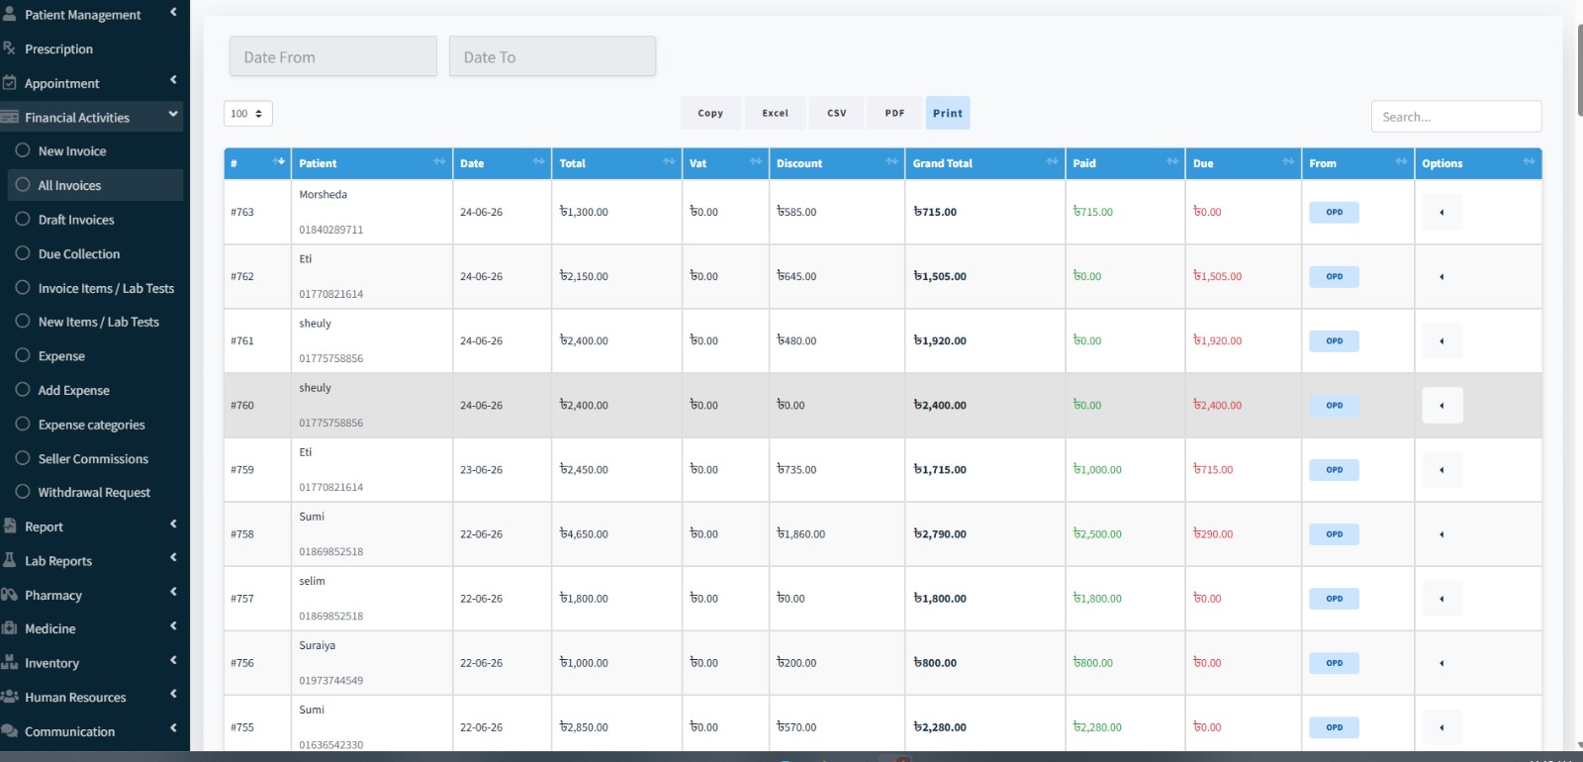Screen dimensions: 1583x762
Task: Click the Communication chat icon
Action: tap(9, 730)
